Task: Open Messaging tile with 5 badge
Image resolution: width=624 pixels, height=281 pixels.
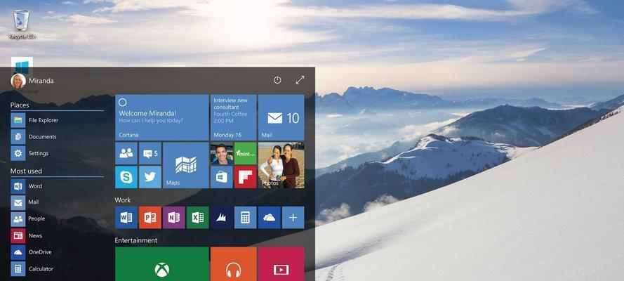Action: click(x=150, y=153)
